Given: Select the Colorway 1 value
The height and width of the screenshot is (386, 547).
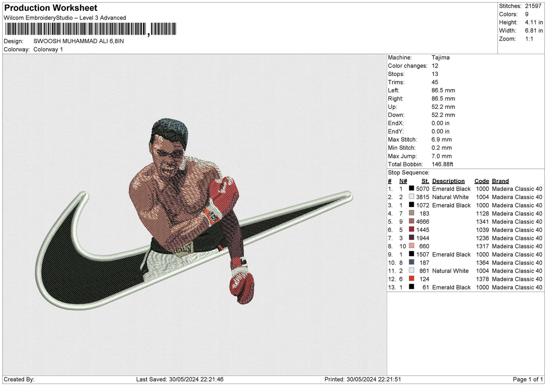Looking at the screenshot, I should (48, 49).
